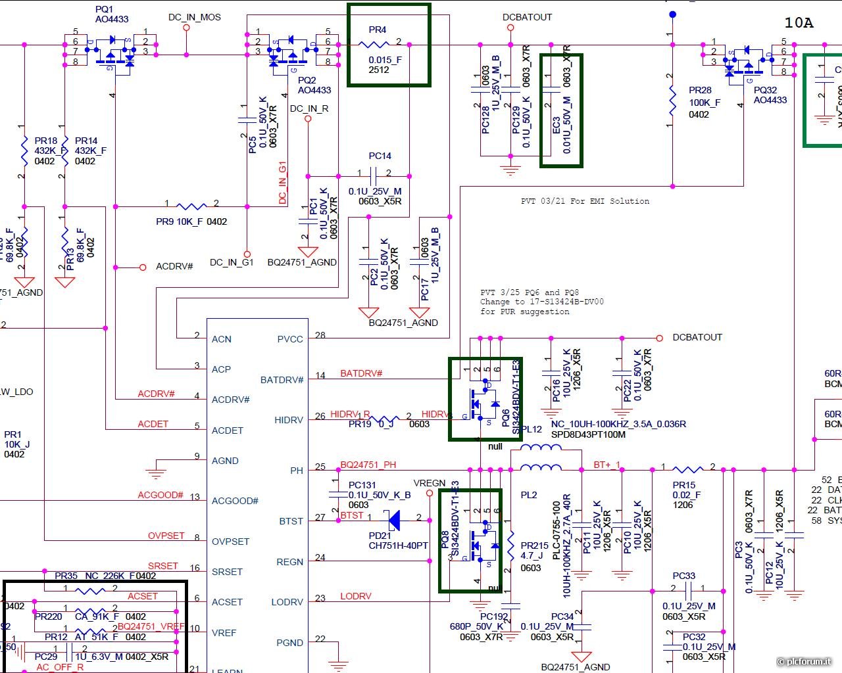Viewport: 842px width, 673px height.
Task: Click the 'PC192' capacitor designator
Action: point(494,616)
